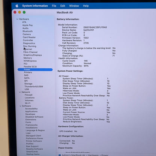Select Wi-Fi under Network
The width and height of the screenshot is (156, 156).
(x=28, y=103)
